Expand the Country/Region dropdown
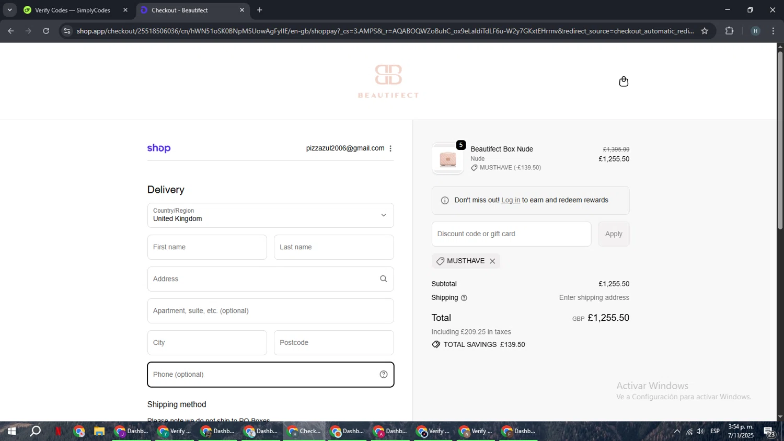 (270, 215)
